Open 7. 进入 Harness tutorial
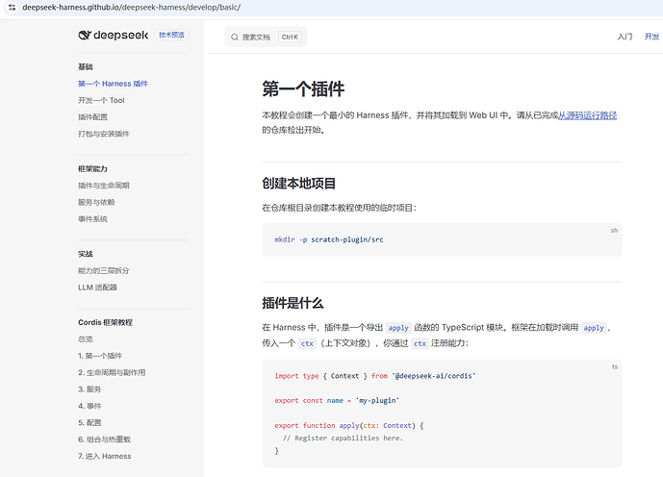This screenshot has height=477, width=663. tap(105, 456)
